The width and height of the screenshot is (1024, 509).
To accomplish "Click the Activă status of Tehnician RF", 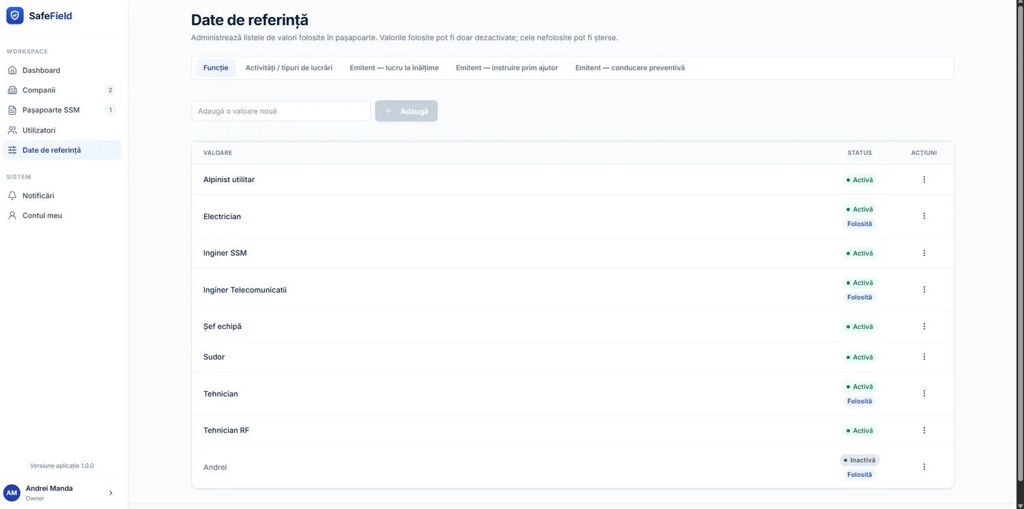I will point(859,431).
